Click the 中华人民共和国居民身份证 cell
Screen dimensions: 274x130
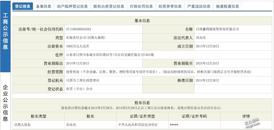coord(138,125)
